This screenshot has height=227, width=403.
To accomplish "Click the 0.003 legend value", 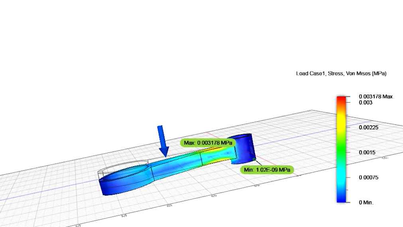I will tap(366, 103).
